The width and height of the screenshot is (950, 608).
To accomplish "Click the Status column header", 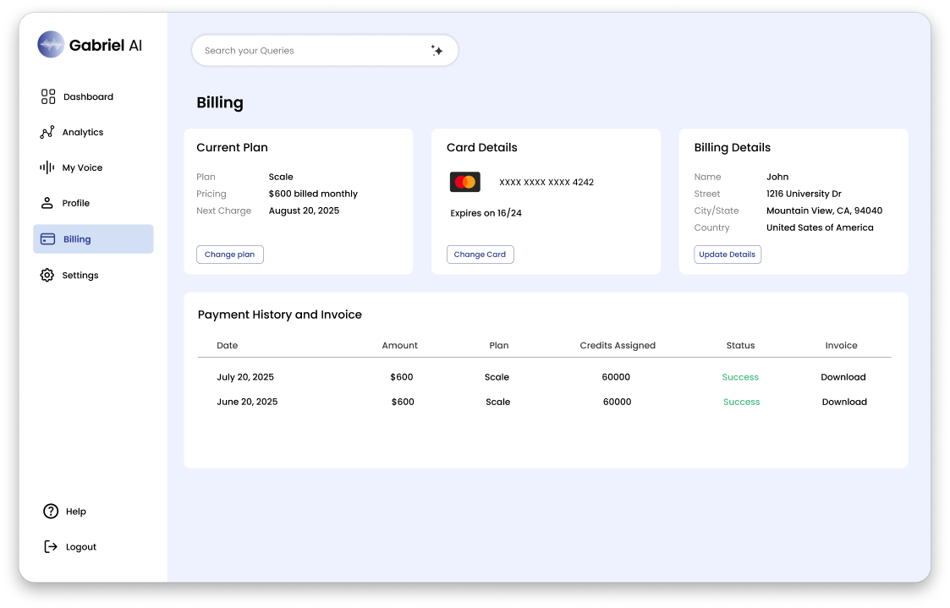I will click(740, 345).
